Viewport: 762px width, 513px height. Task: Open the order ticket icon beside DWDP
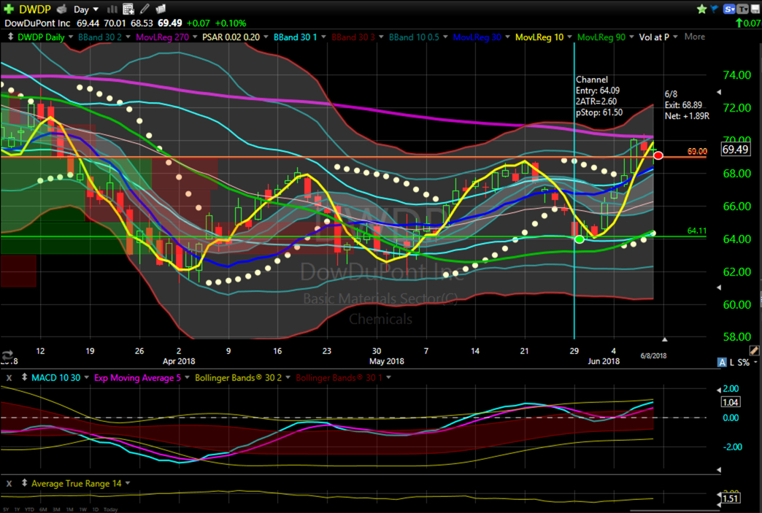click(x=62, y=9)
